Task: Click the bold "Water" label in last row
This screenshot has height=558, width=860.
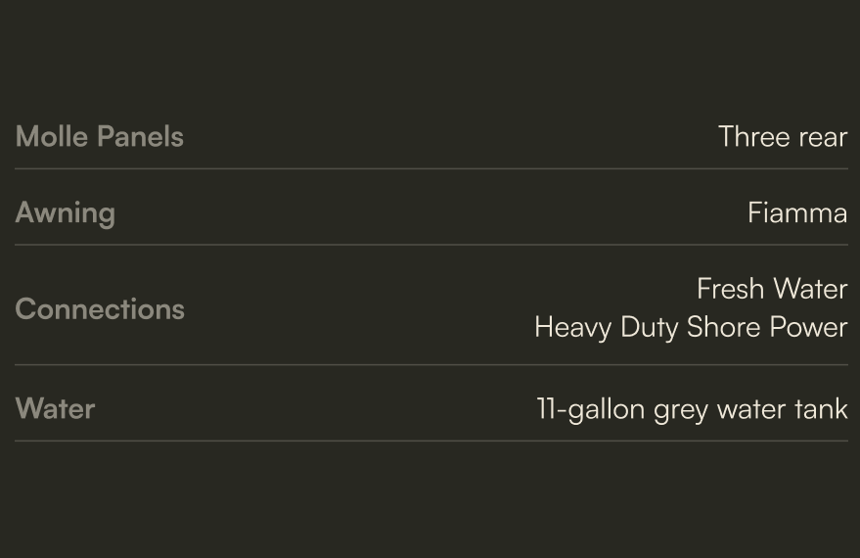Action: [55, 408]
